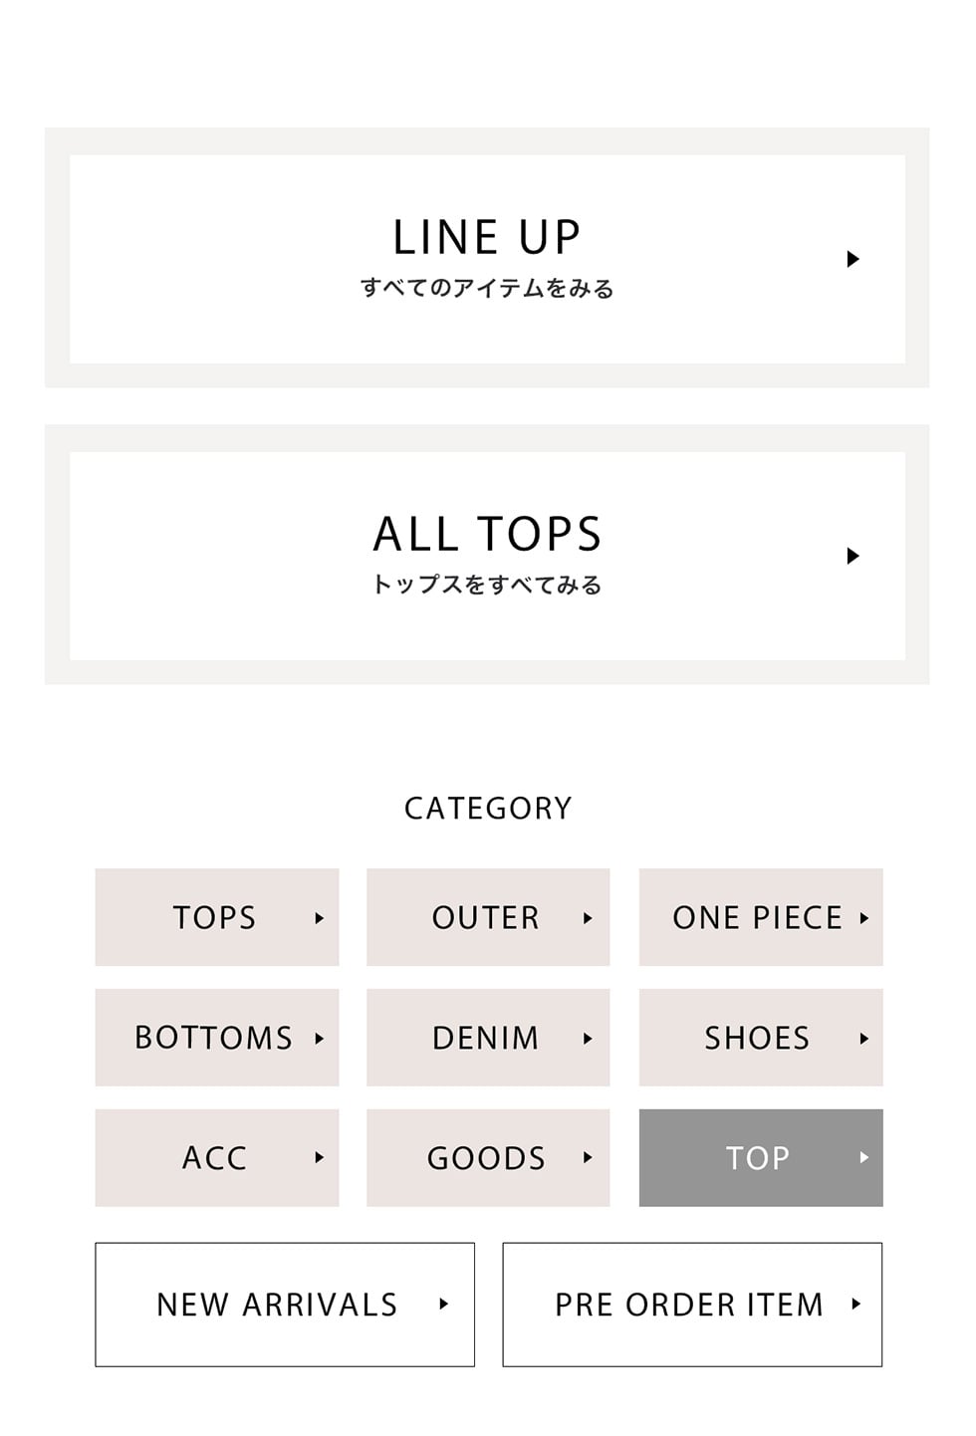This screenshot has width=976, height=1436.
Task: Click the arrow beside NEW ARRIVALS
Action: pyautogui.click(x=443, y=1304)
